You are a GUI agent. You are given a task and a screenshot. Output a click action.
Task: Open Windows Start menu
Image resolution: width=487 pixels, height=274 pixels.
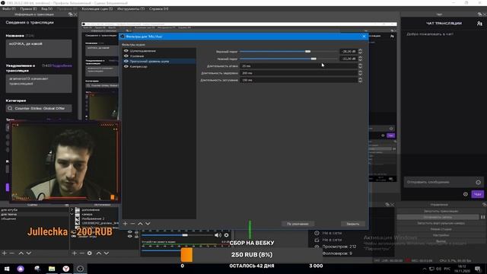pyautogui.click(x=7, y=269)
